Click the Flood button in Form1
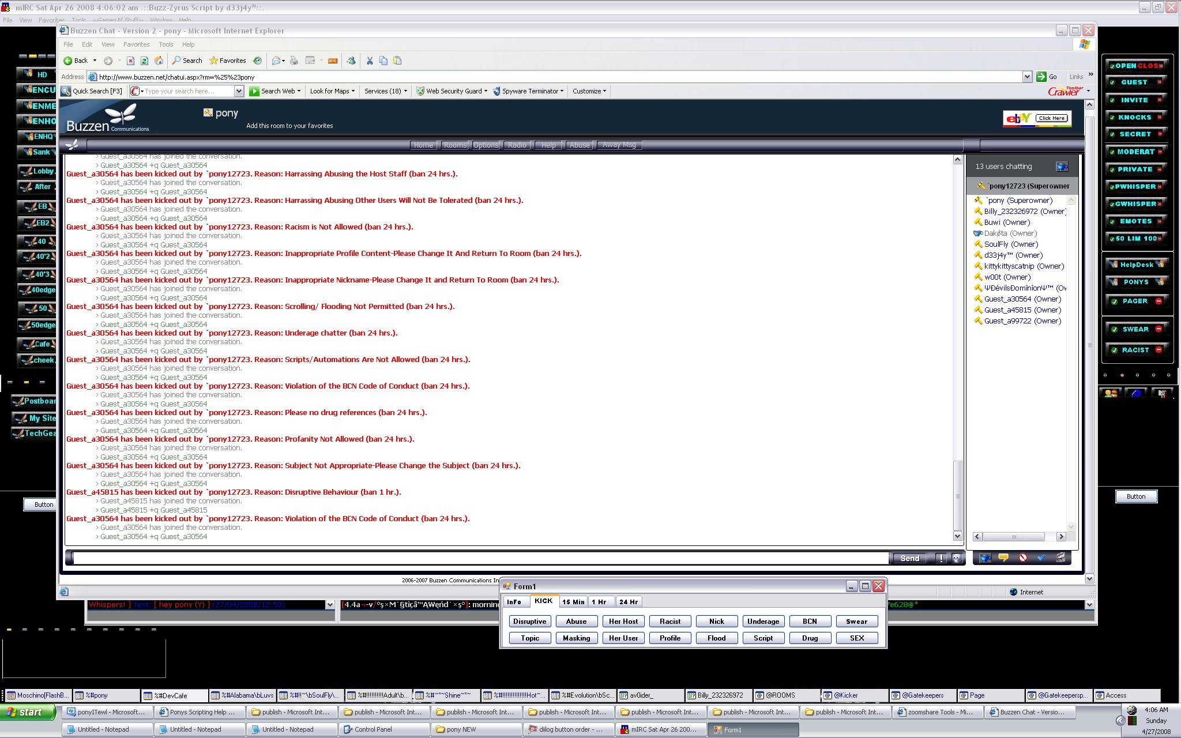The height and width of the screenshot is (738, 1181). 716,638
